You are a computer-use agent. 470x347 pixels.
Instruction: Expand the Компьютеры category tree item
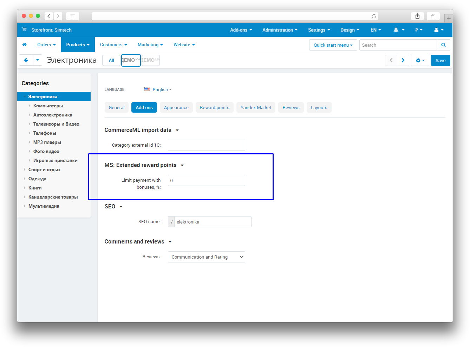click(x=30, y=106)
